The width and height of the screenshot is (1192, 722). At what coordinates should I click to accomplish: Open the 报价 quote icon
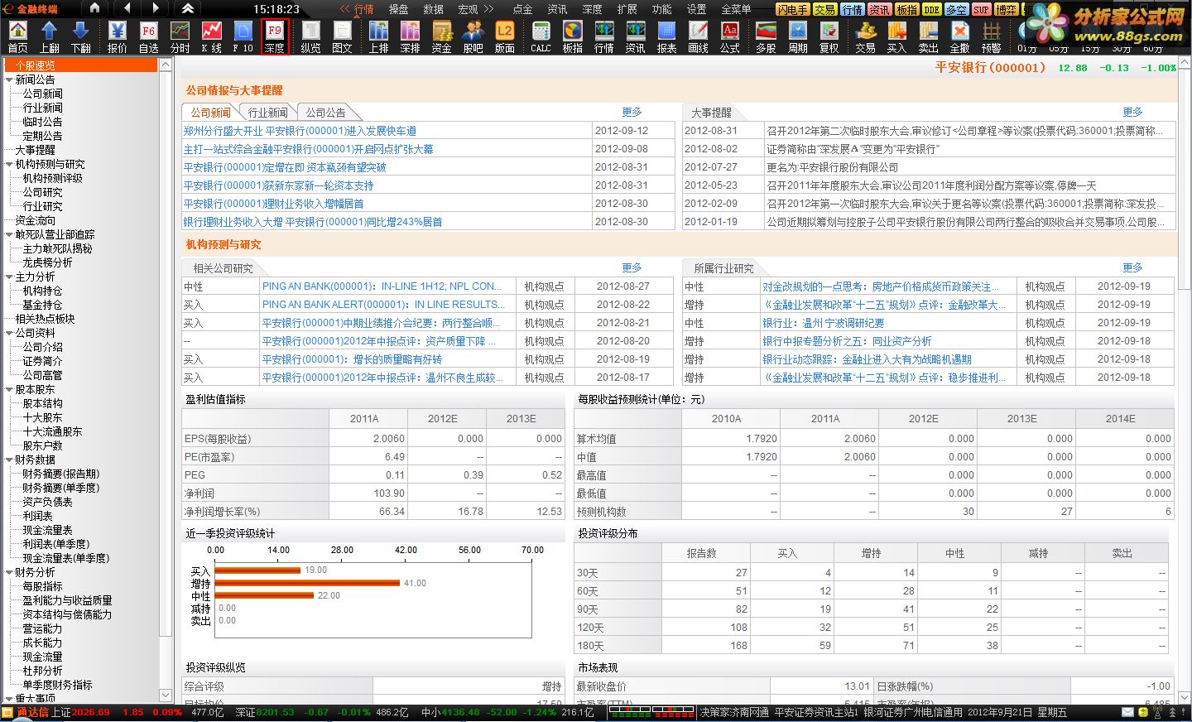point(118,36)
